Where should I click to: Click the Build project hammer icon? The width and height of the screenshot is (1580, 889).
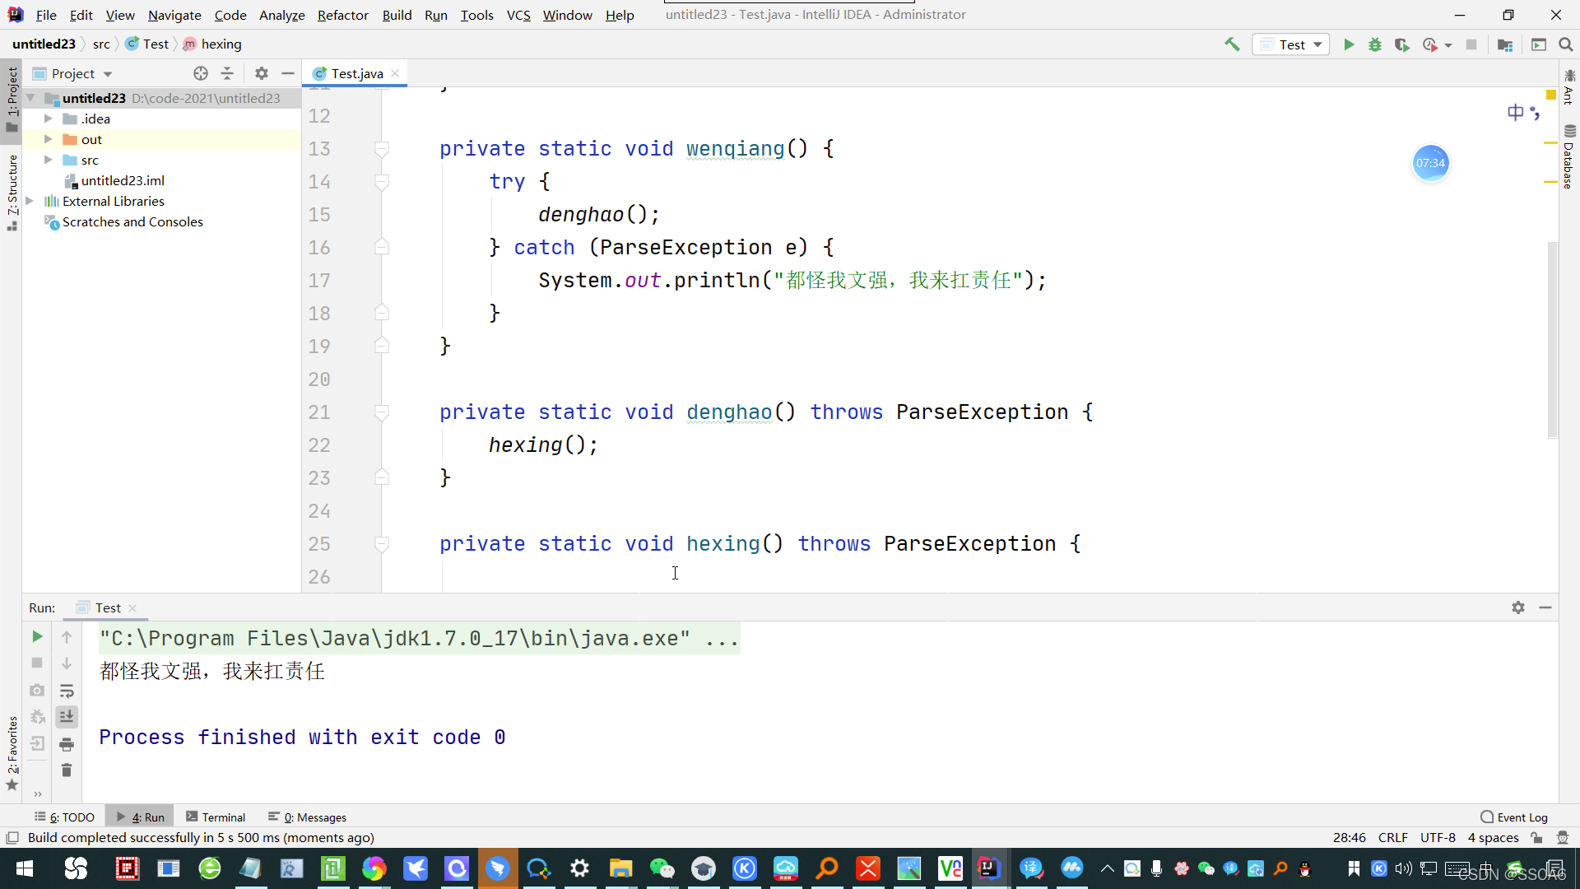point(1232,44)
